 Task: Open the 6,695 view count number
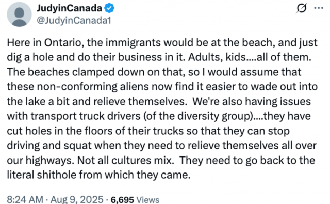click(x=122, y=200)
